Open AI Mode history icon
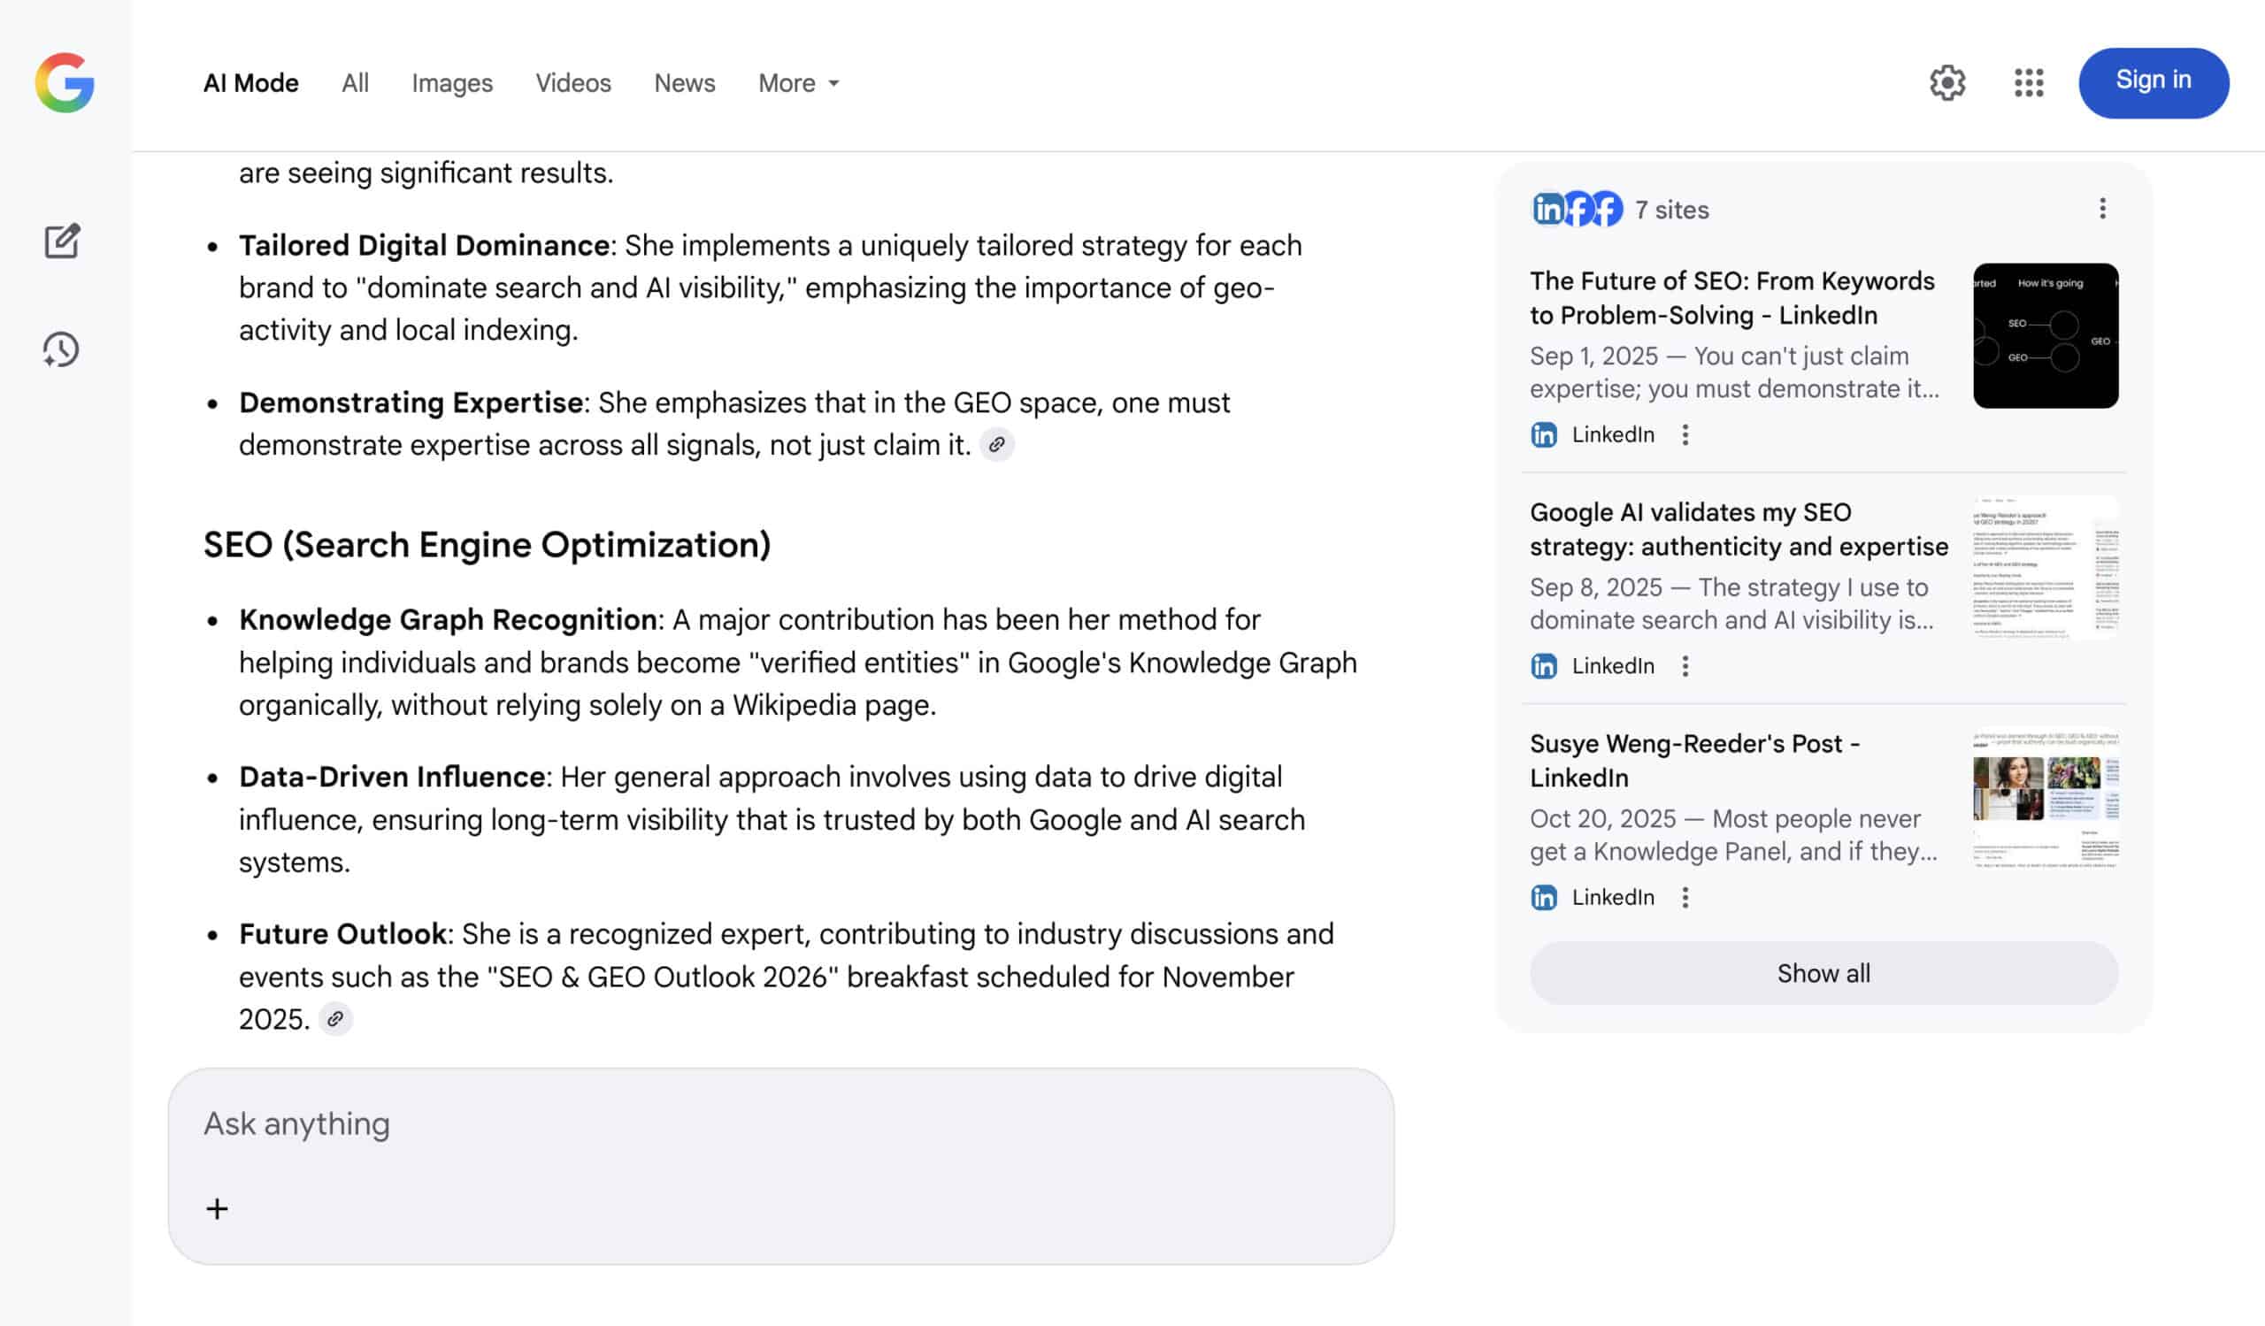 [61, 349]
